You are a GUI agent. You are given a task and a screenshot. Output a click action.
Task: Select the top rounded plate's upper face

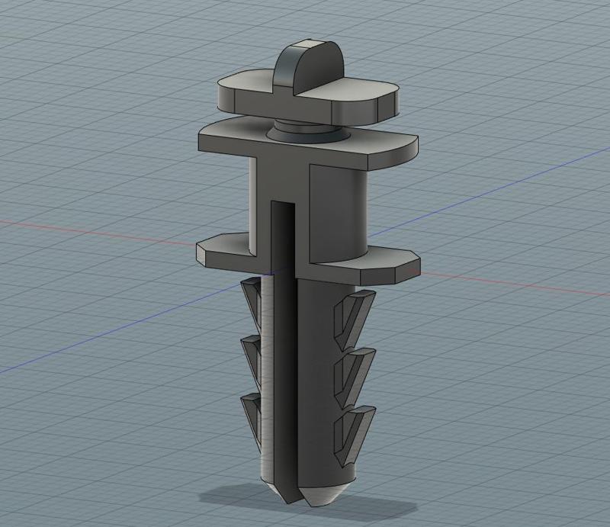(350, 88)
